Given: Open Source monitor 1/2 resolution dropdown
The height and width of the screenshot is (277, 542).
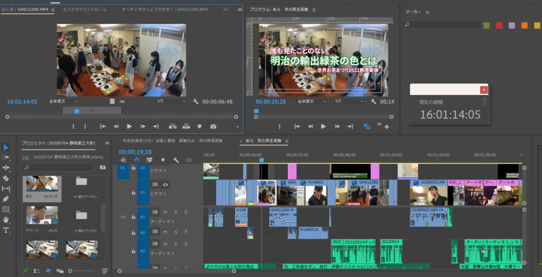Looking at the screenshot, I should [x=171, y=101].
